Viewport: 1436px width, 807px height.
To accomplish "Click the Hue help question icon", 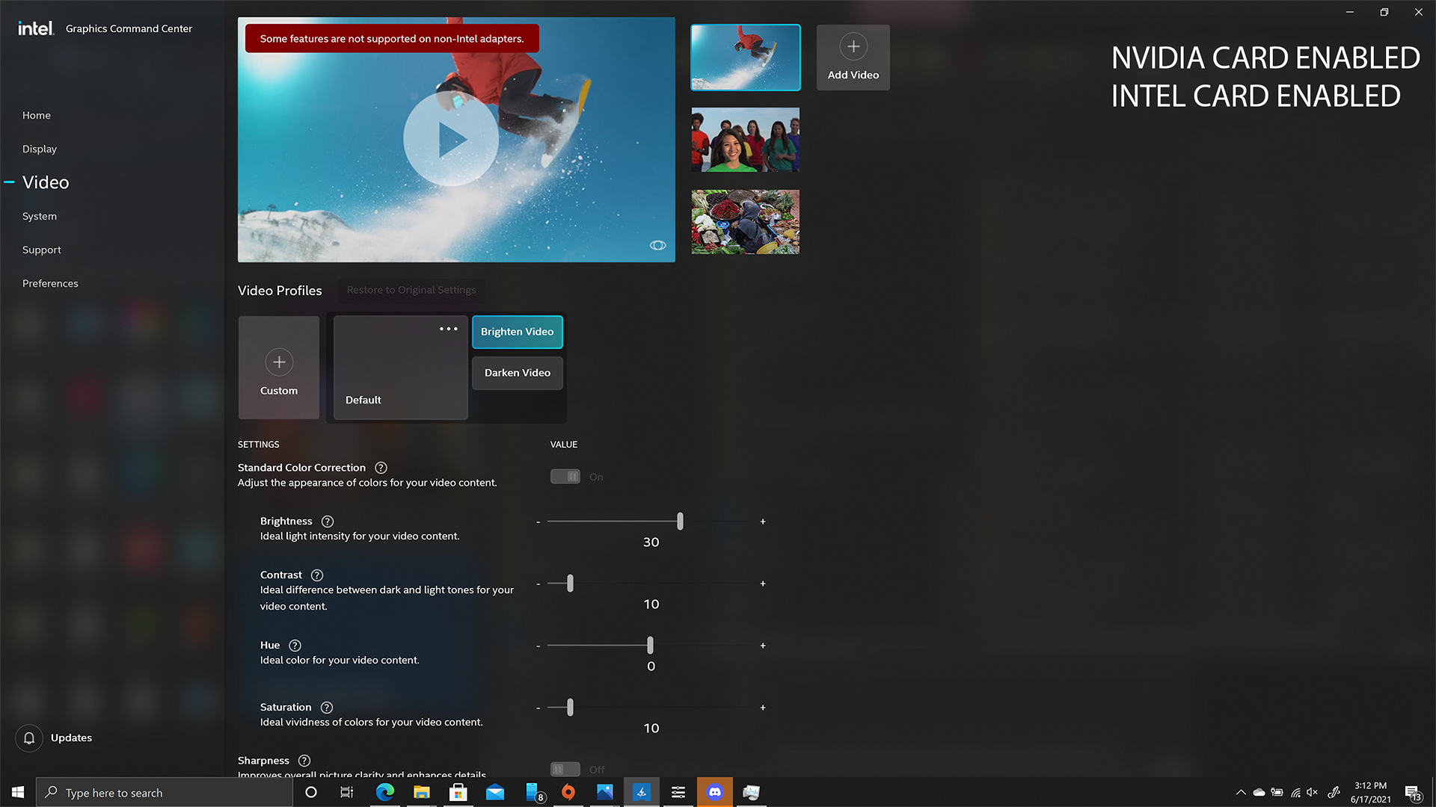I will coord(295,646).
